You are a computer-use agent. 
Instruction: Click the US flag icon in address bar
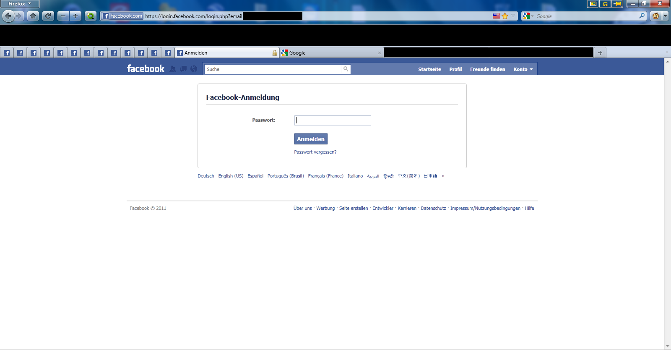[x=497, y=16]
